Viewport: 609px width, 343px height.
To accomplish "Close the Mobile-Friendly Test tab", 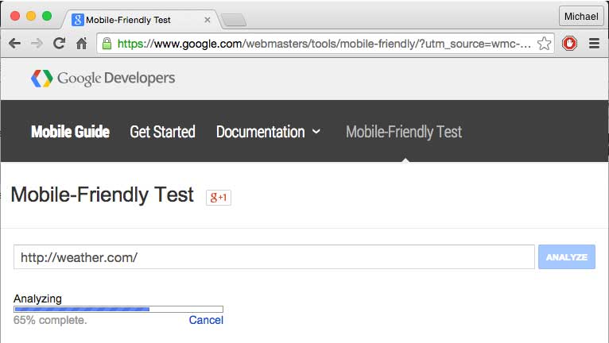I will (208, 20).
